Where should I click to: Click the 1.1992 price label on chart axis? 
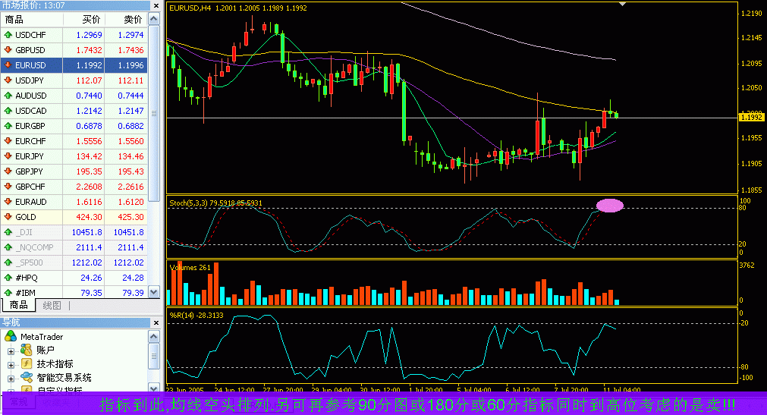coord(751,118)
